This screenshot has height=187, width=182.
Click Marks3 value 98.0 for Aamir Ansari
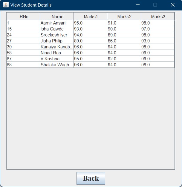pyautogui.click(x=158, y=23)
